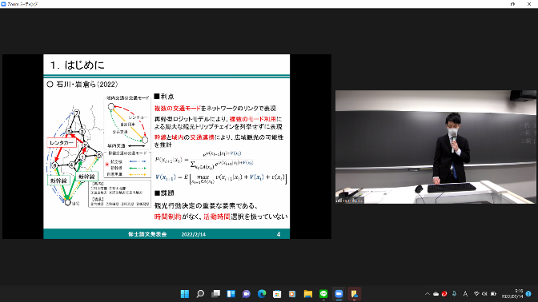Open network and volume quick settings
538x302 pixels.
(484, 294)
